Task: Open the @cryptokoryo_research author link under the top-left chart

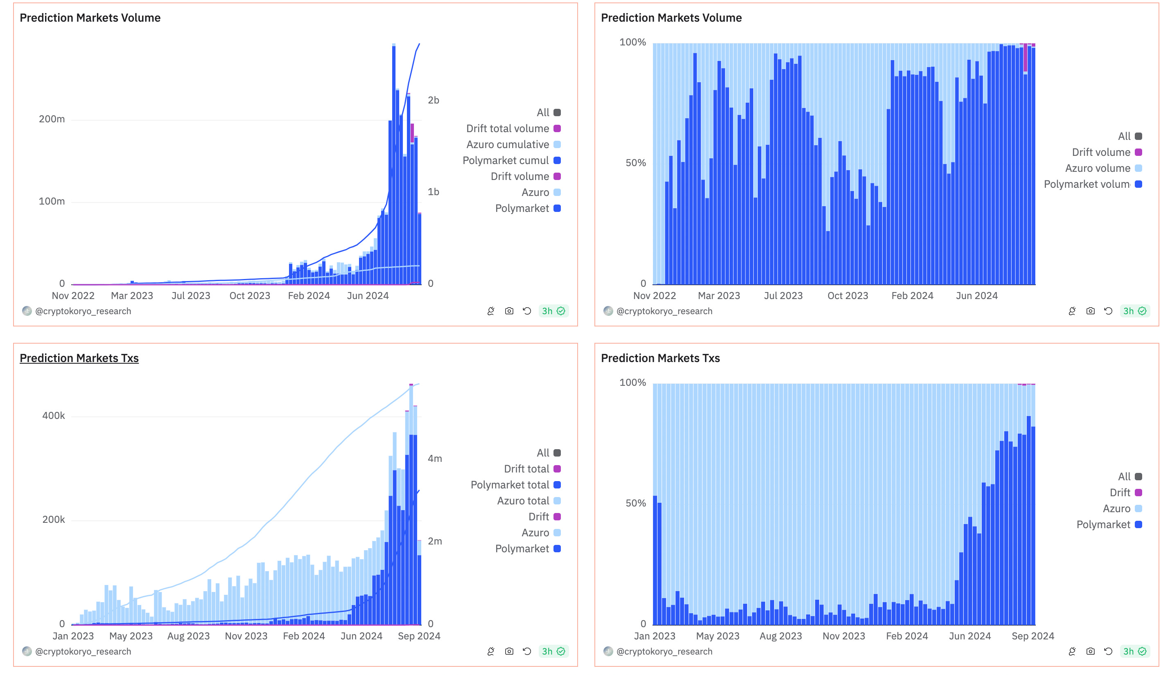Action: click(83, 311)
